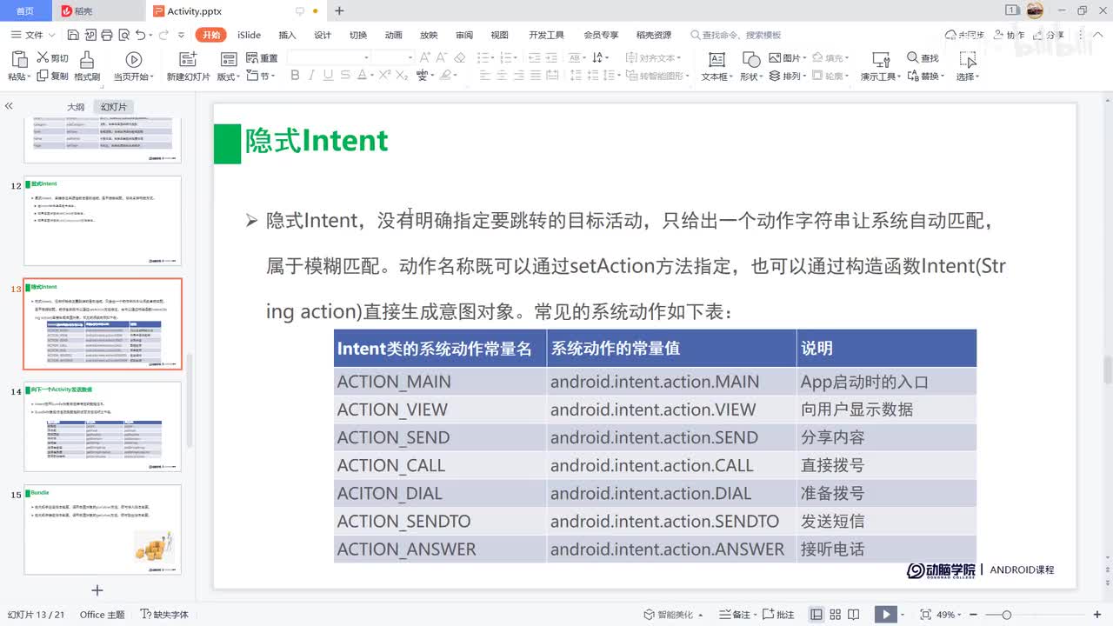Image resolution: width=1113 pixels, height=626 pixels.
Task: Toggle Subscript formatting
Action: pyautogui.click(x=402, y=76)
